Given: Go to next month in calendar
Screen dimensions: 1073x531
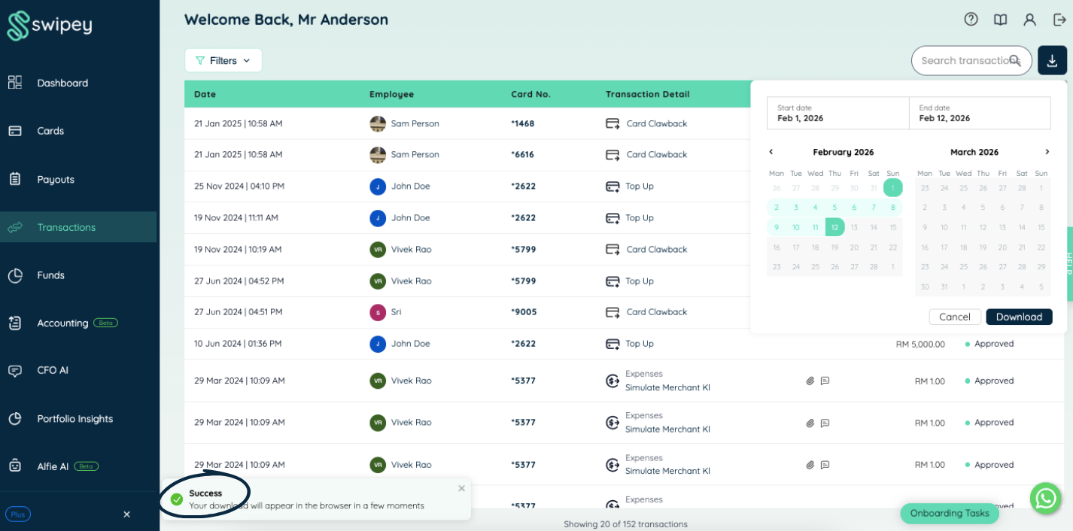Looking at the screenshot, I should (x=1047, y=152).
